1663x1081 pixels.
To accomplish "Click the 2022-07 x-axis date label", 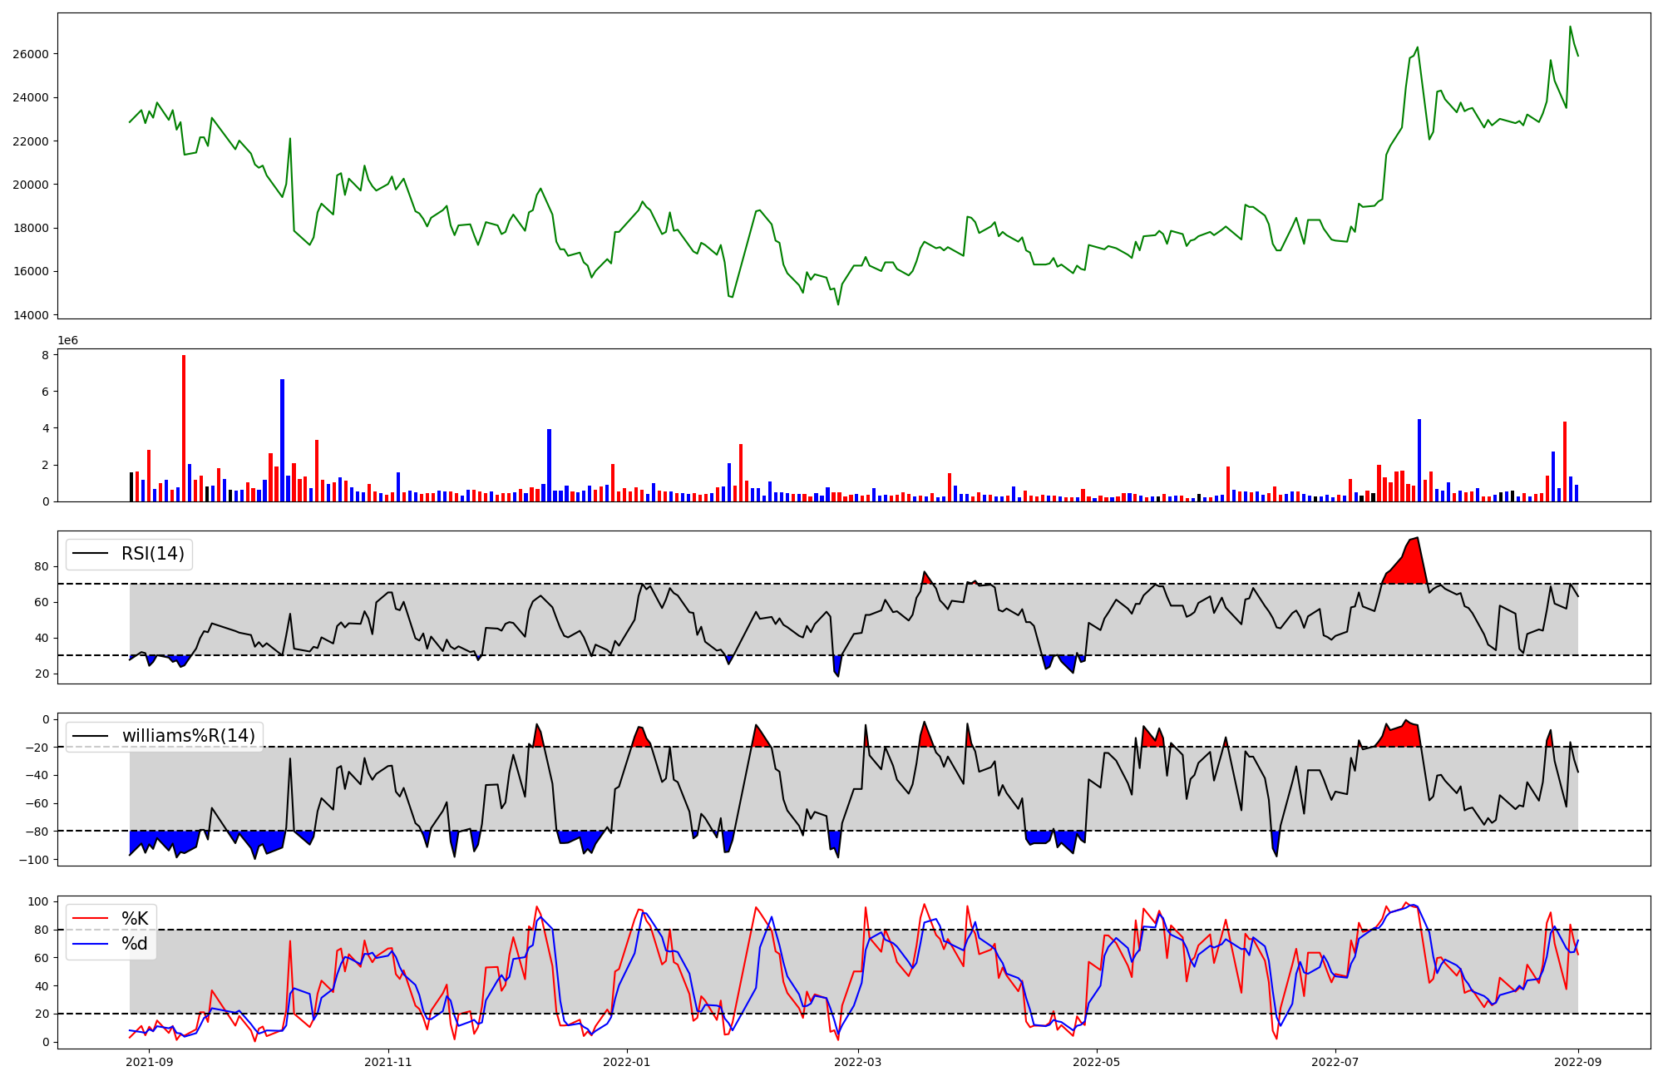I will 1335,1061.
